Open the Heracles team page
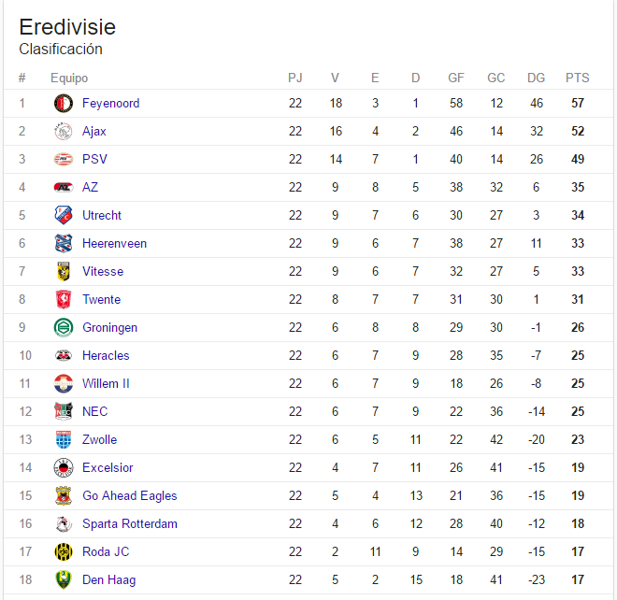The image size is (617, 600). [x=106, y=356]
